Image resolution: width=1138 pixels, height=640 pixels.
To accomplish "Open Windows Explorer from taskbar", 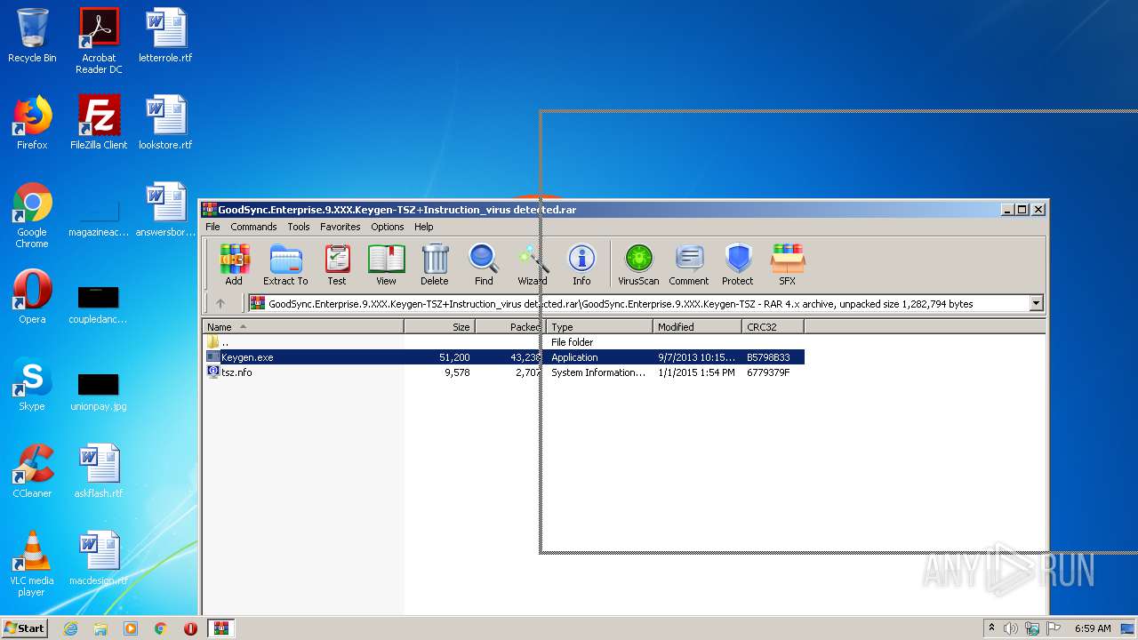I will tap(100, 628).
